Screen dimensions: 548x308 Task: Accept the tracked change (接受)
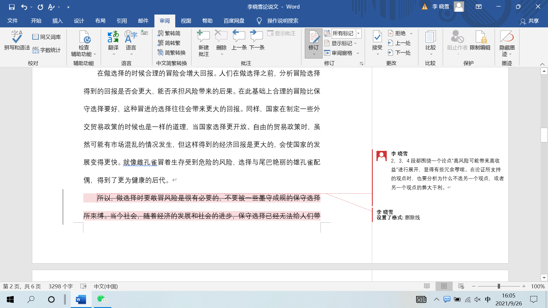(x=377, y=40)
